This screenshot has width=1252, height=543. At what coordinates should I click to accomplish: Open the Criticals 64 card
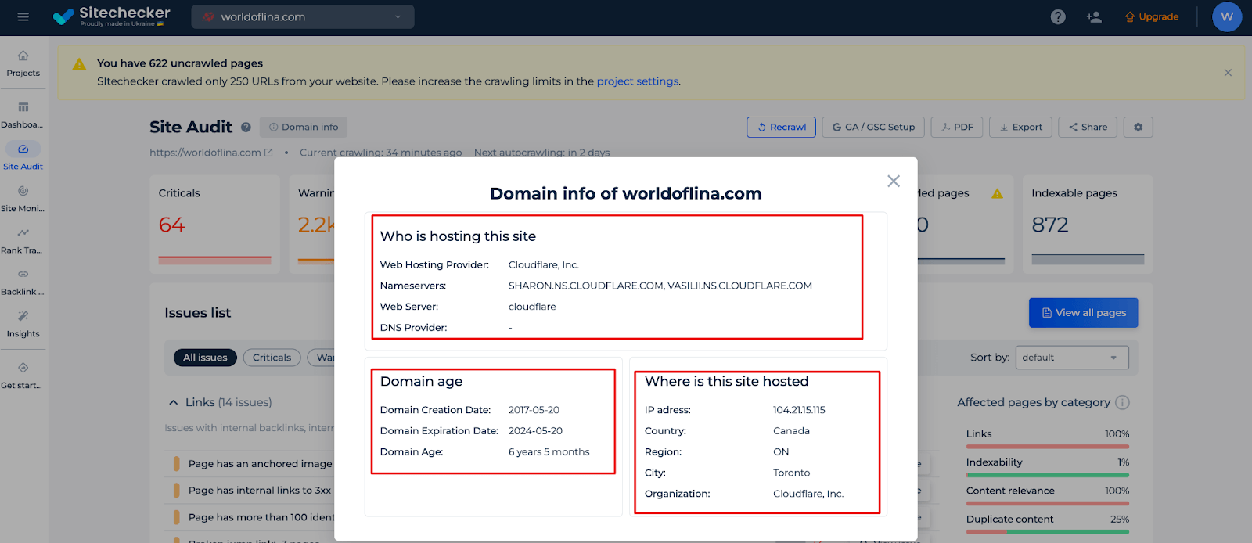pos(214,224)
